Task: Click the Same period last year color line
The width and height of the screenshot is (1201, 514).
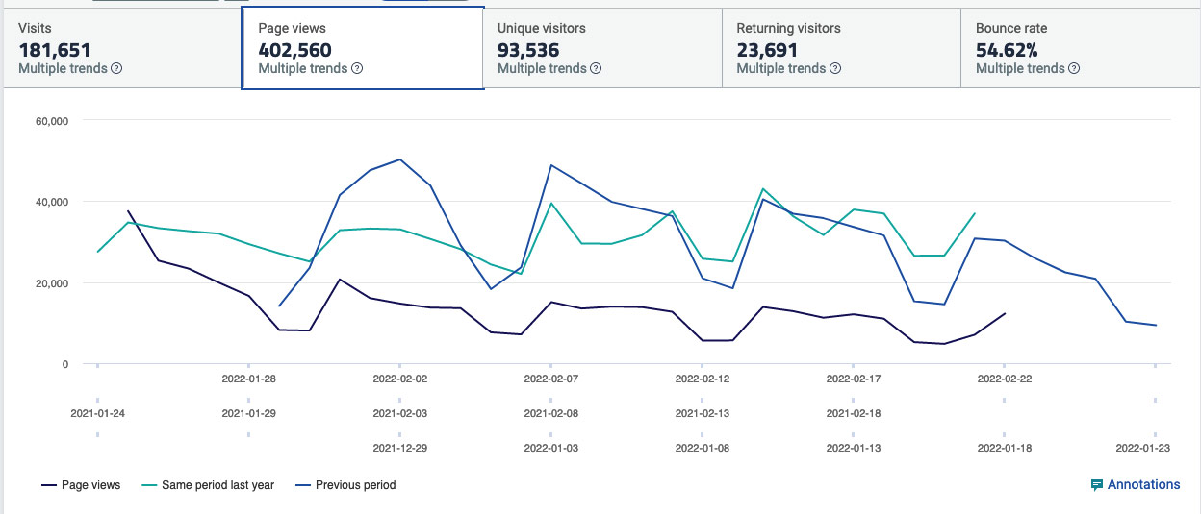Action: (x=148, y=485)
